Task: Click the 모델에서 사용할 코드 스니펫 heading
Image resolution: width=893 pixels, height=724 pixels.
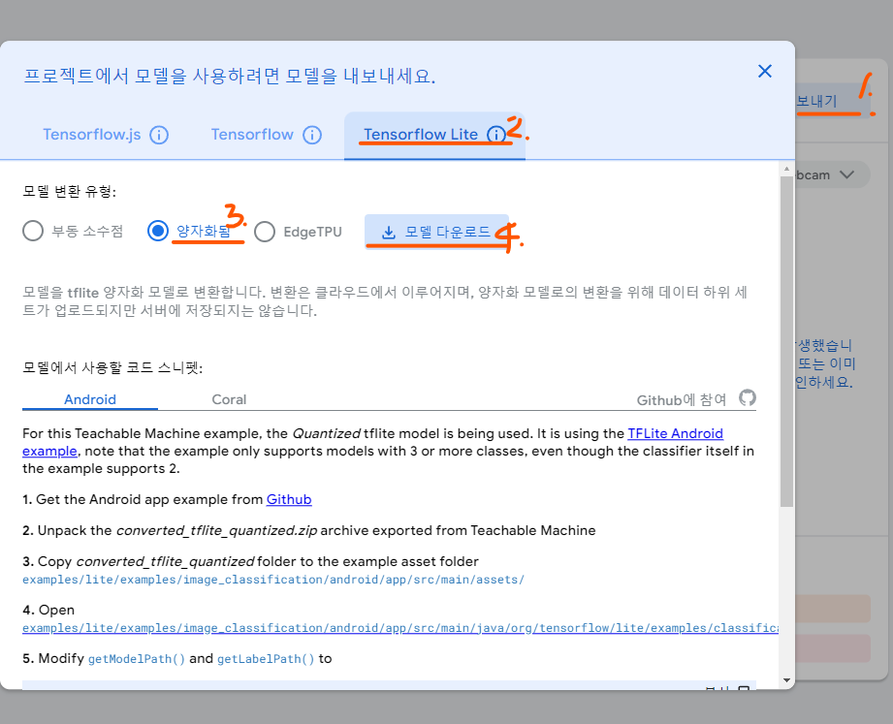Action: [112, 367]
